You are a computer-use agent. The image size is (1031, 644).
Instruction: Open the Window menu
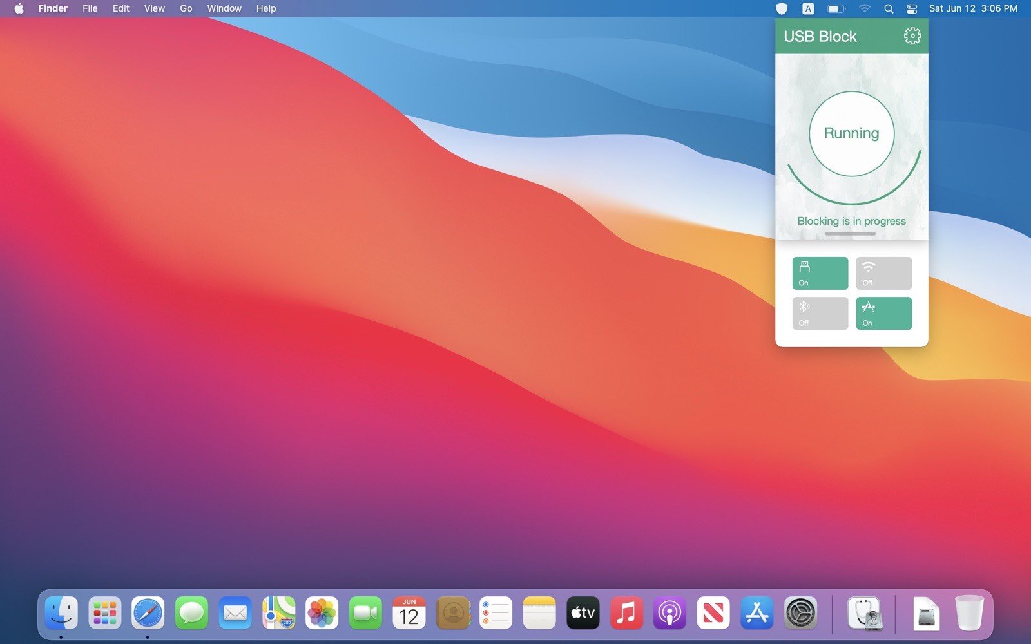point(224,8)
